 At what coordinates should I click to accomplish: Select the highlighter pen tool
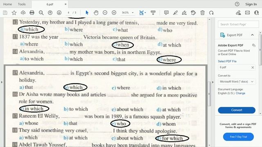click(x=175, y=13)
